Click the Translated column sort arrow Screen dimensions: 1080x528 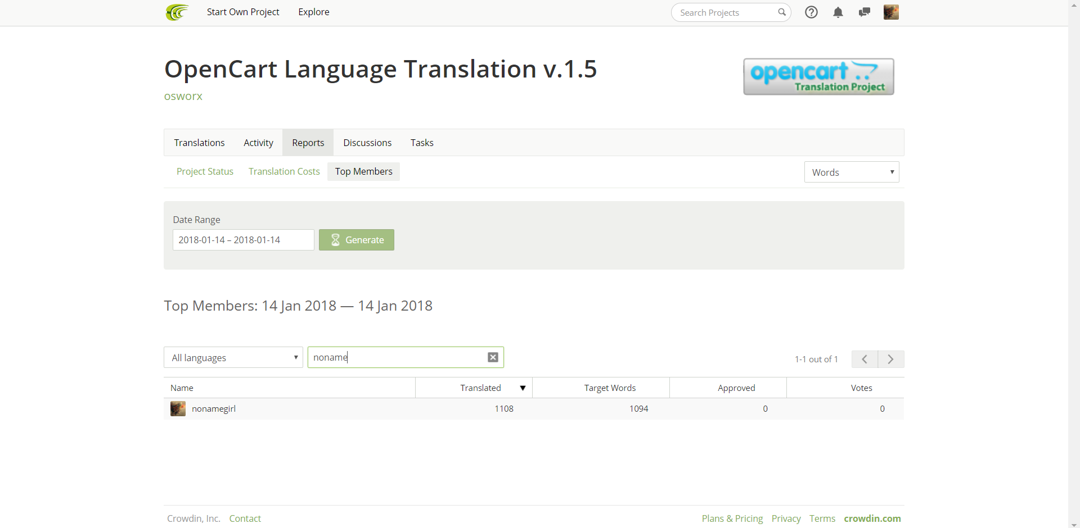pos(523,388)
